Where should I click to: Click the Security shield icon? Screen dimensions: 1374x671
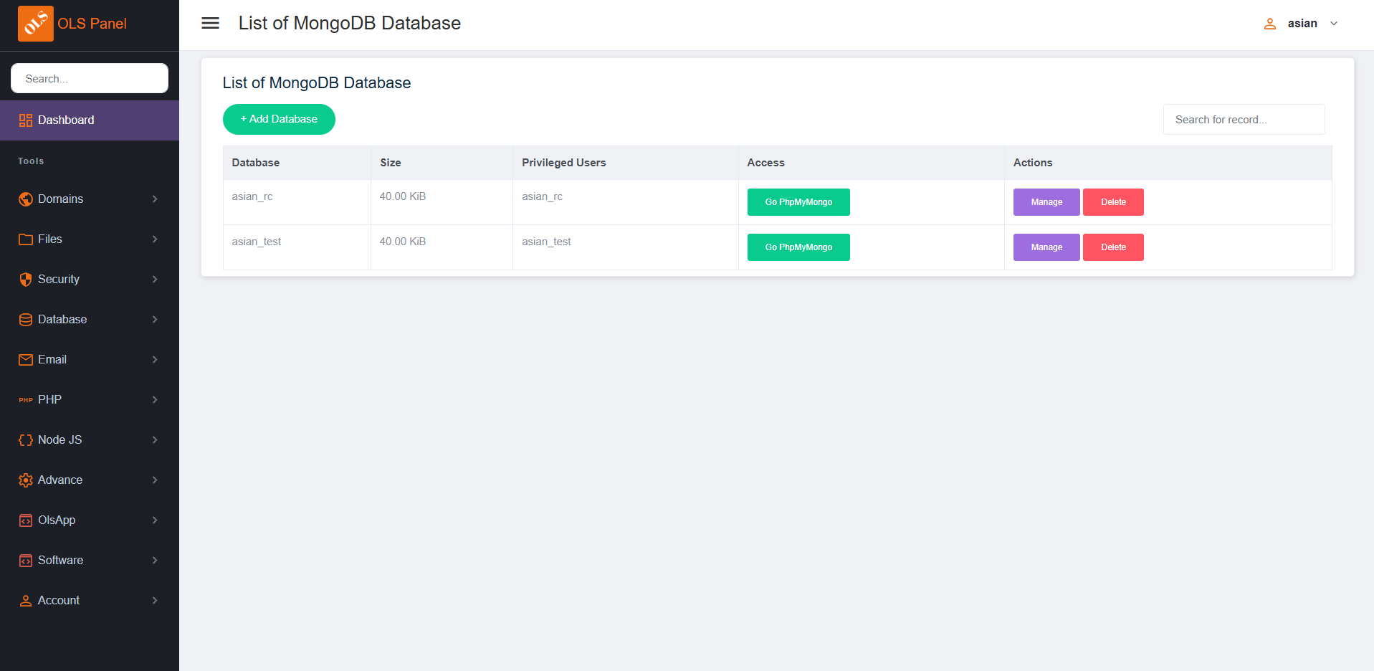pos(26,280)
